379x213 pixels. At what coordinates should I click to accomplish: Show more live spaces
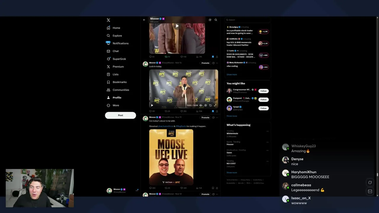(x=232, y=75)
